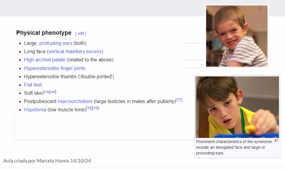
Task: Click the 'edit' link beside Physical phenotype
Action: (x=81, y=34)
